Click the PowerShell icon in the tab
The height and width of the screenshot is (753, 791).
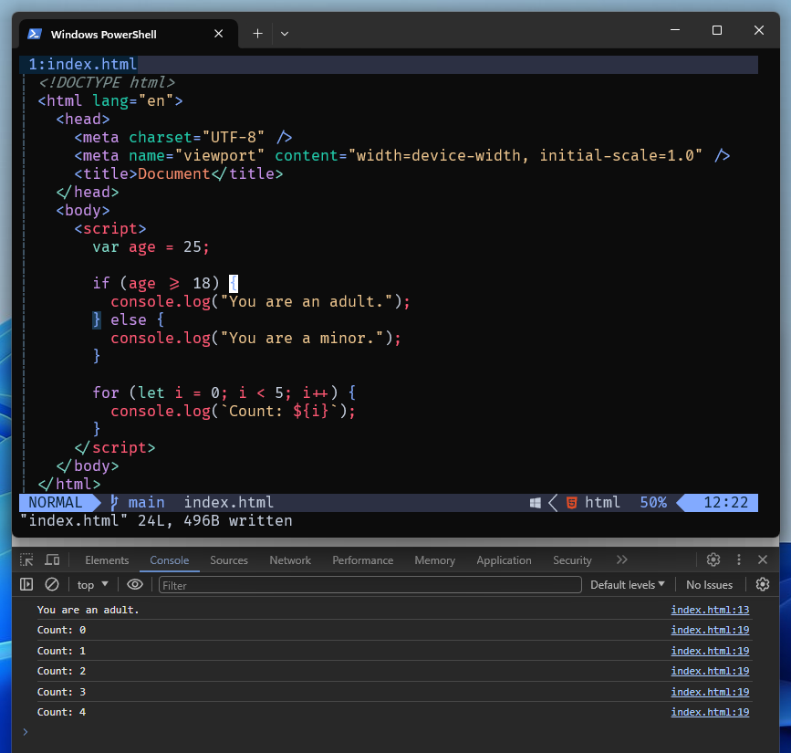(35, 34)
